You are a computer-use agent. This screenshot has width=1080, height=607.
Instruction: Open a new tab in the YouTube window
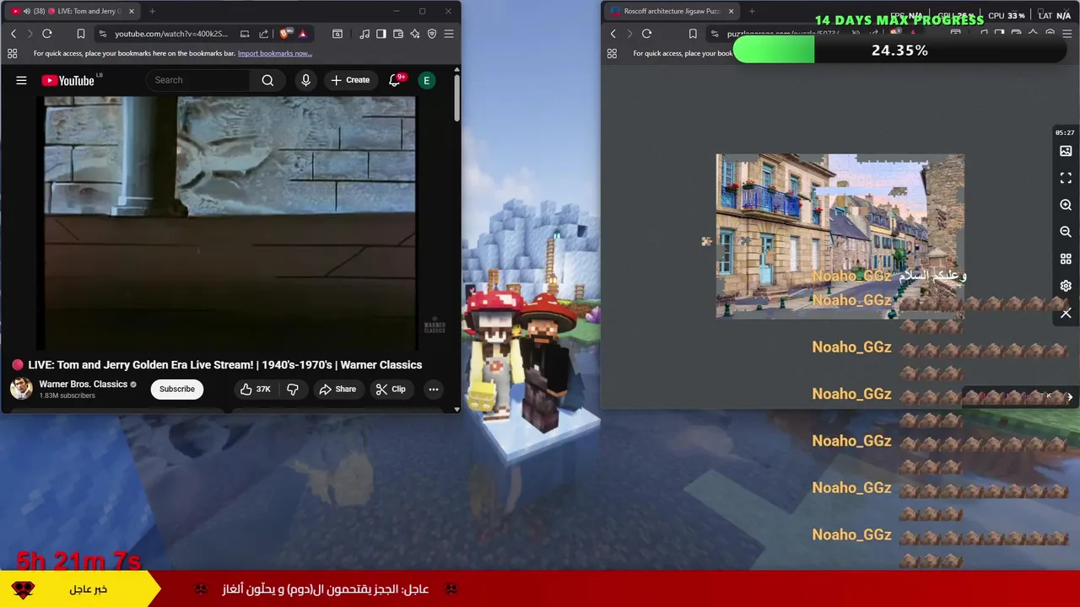click(152, 11)
